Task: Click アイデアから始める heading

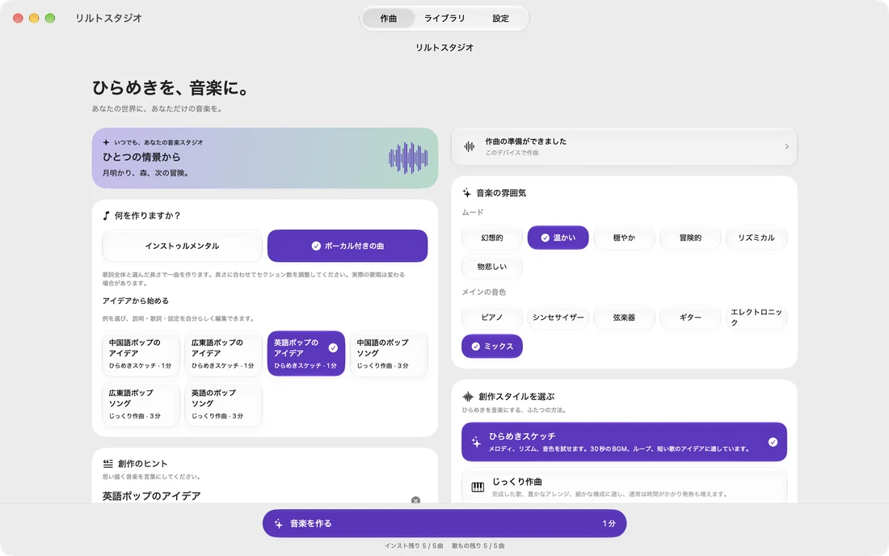Action: [x=136, y=301]
